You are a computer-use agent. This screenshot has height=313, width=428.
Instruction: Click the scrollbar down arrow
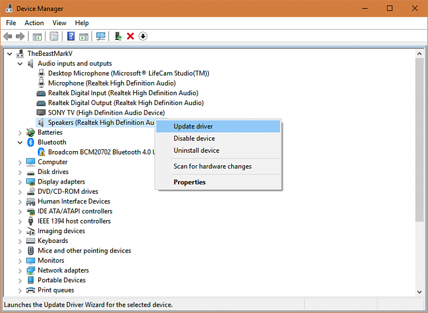[419, 292]
